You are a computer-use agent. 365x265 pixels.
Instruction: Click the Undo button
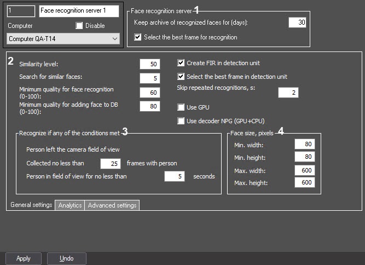tap(67, 258)
